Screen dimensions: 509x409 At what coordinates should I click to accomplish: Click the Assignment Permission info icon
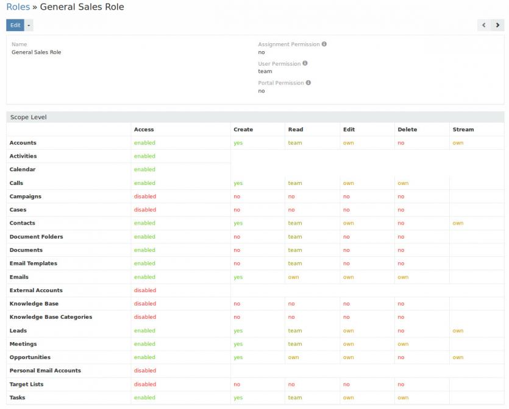[324, 44]
